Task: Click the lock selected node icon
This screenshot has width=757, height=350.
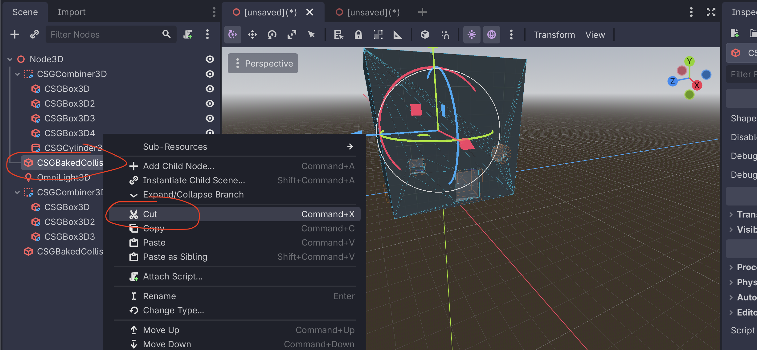Action: point(358,35)
